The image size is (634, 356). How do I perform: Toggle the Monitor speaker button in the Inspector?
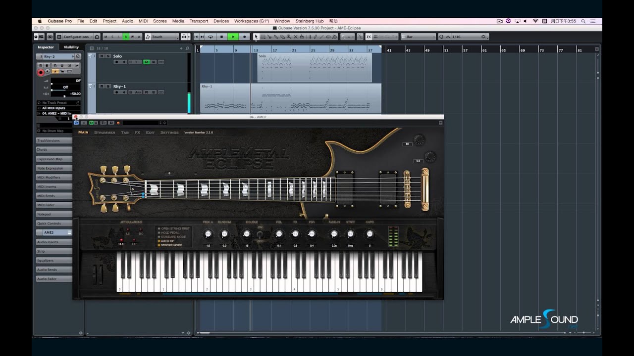[x=48, y=72]
